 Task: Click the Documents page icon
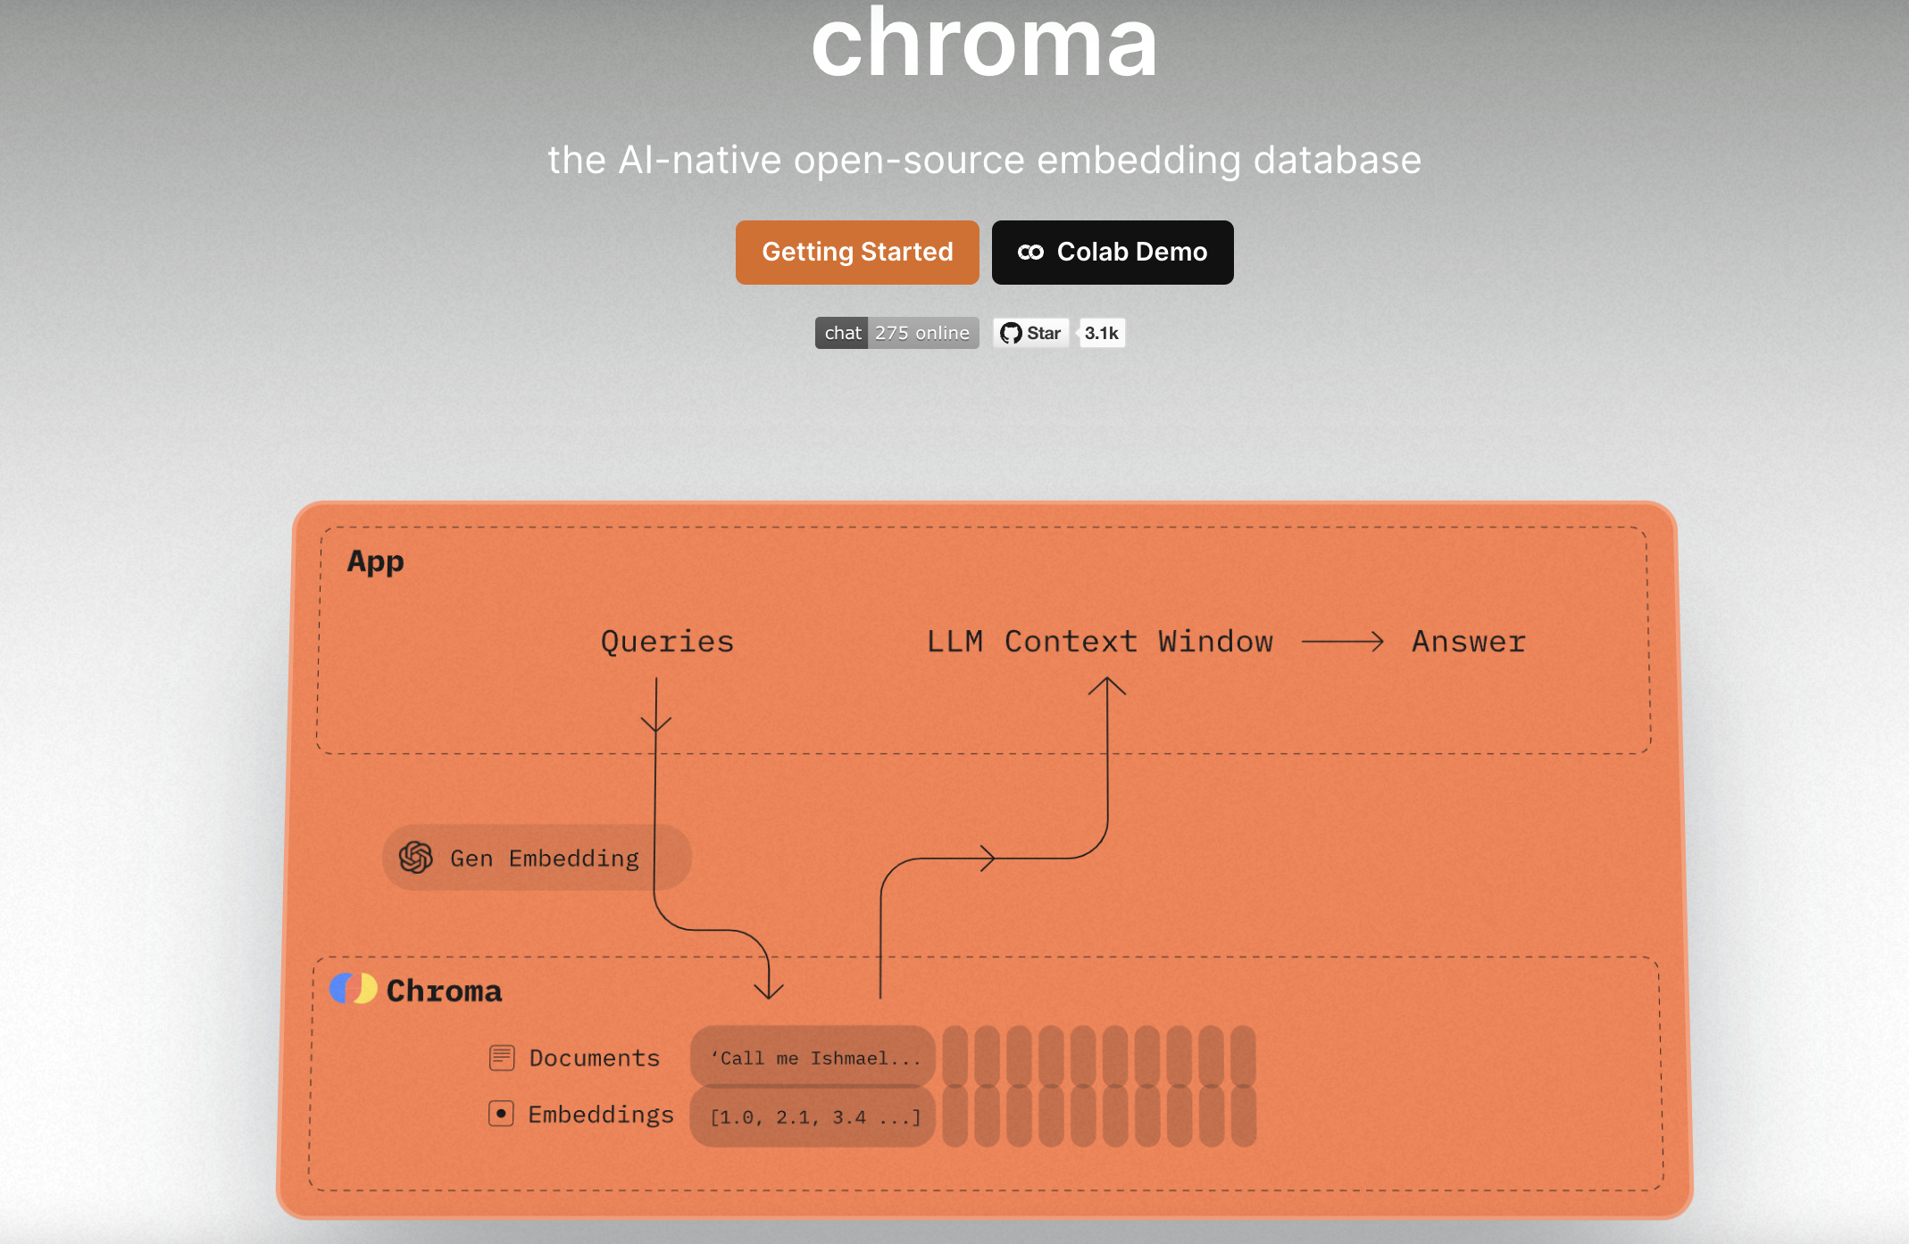click(502, 1057)
